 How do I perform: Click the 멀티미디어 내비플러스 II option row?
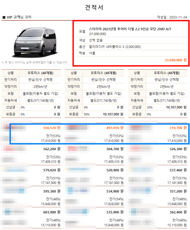coord(132,47)
